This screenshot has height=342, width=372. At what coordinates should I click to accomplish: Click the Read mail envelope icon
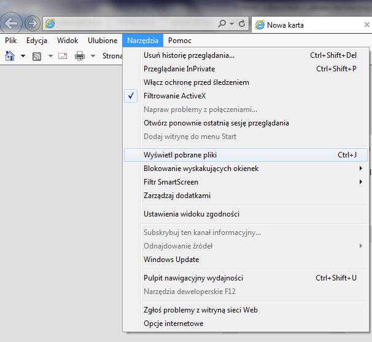(63, 56)
